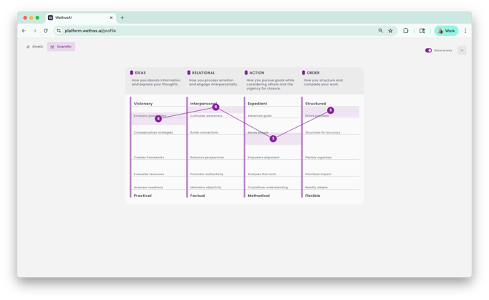This screenshot has height=300, width=489.
Task: Click the Order score marker 5
Action: [x=331, y=110]
